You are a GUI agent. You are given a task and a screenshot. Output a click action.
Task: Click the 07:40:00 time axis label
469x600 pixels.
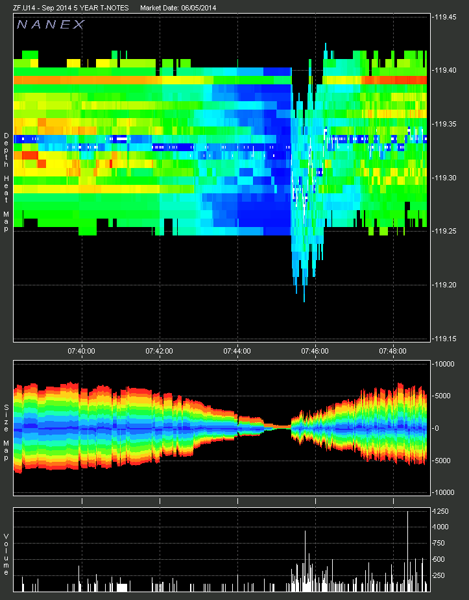[82, 351]
